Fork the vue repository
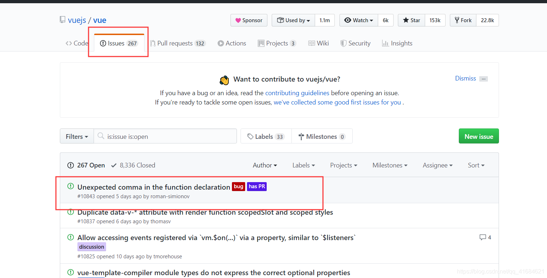The width and height of the screenshot is (547, 278). pos(463,20)
